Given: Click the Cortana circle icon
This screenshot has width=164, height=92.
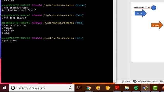Looking at the screenshot, I should pyautogui.click(x=13, y=88).
